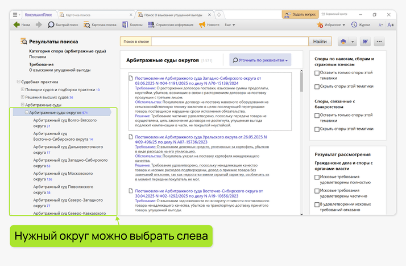Open the Избранное star menu
406x266 pixels.
[x=330, y=25]
